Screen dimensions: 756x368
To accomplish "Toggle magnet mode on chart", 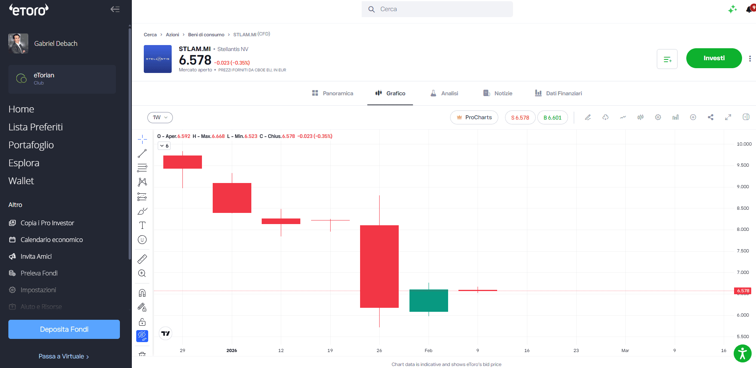I will tap(142, 293).
